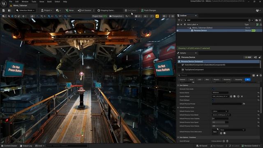
Task: Click the Push Changes button
Action: click(x=149, y=10)
